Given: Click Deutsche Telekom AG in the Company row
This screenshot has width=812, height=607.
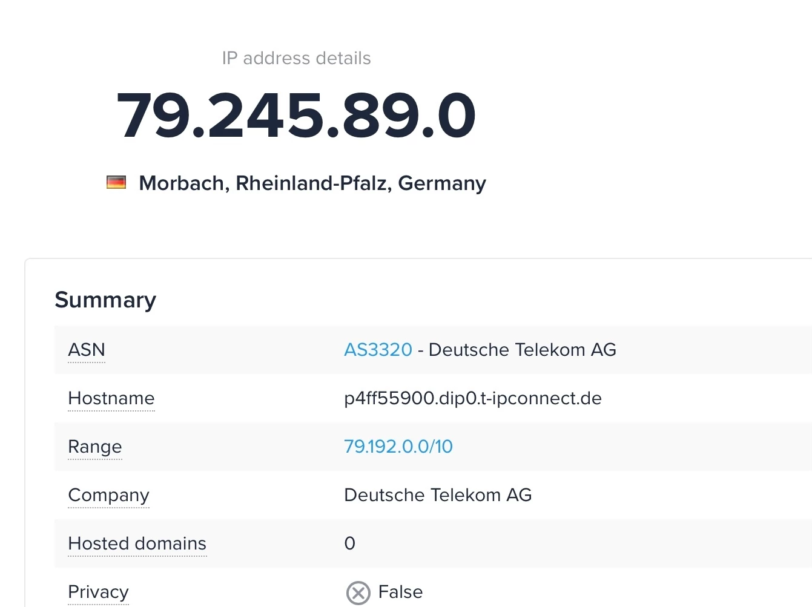Looking at the screenshot, I should pos(438,495).
